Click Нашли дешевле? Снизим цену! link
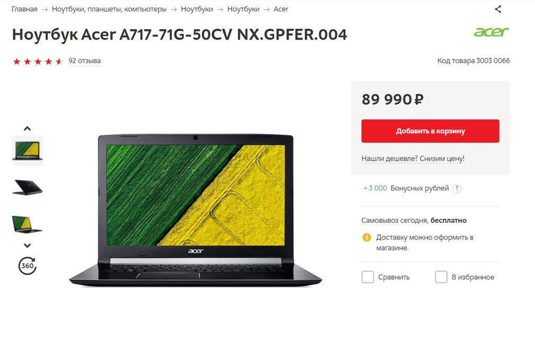This screenshot has width=535, height=346. pyautogui.click(x=413, y=158)
